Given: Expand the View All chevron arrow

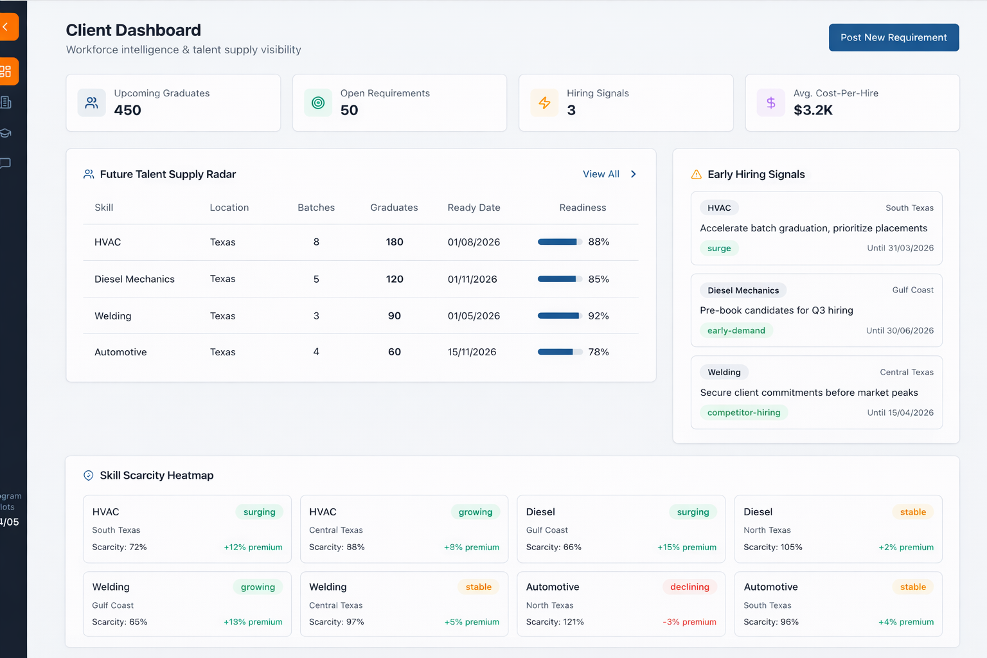Looking at the screenshot, I should pos(633,173).
